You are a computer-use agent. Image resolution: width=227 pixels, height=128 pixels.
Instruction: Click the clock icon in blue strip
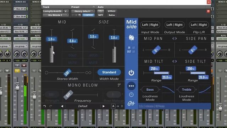[x=131, y=95]
